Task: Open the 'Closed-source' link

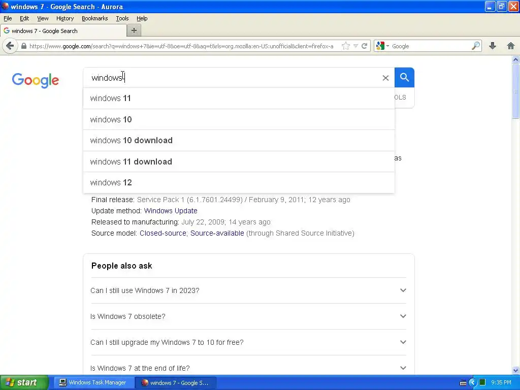Action: (163, 233)
